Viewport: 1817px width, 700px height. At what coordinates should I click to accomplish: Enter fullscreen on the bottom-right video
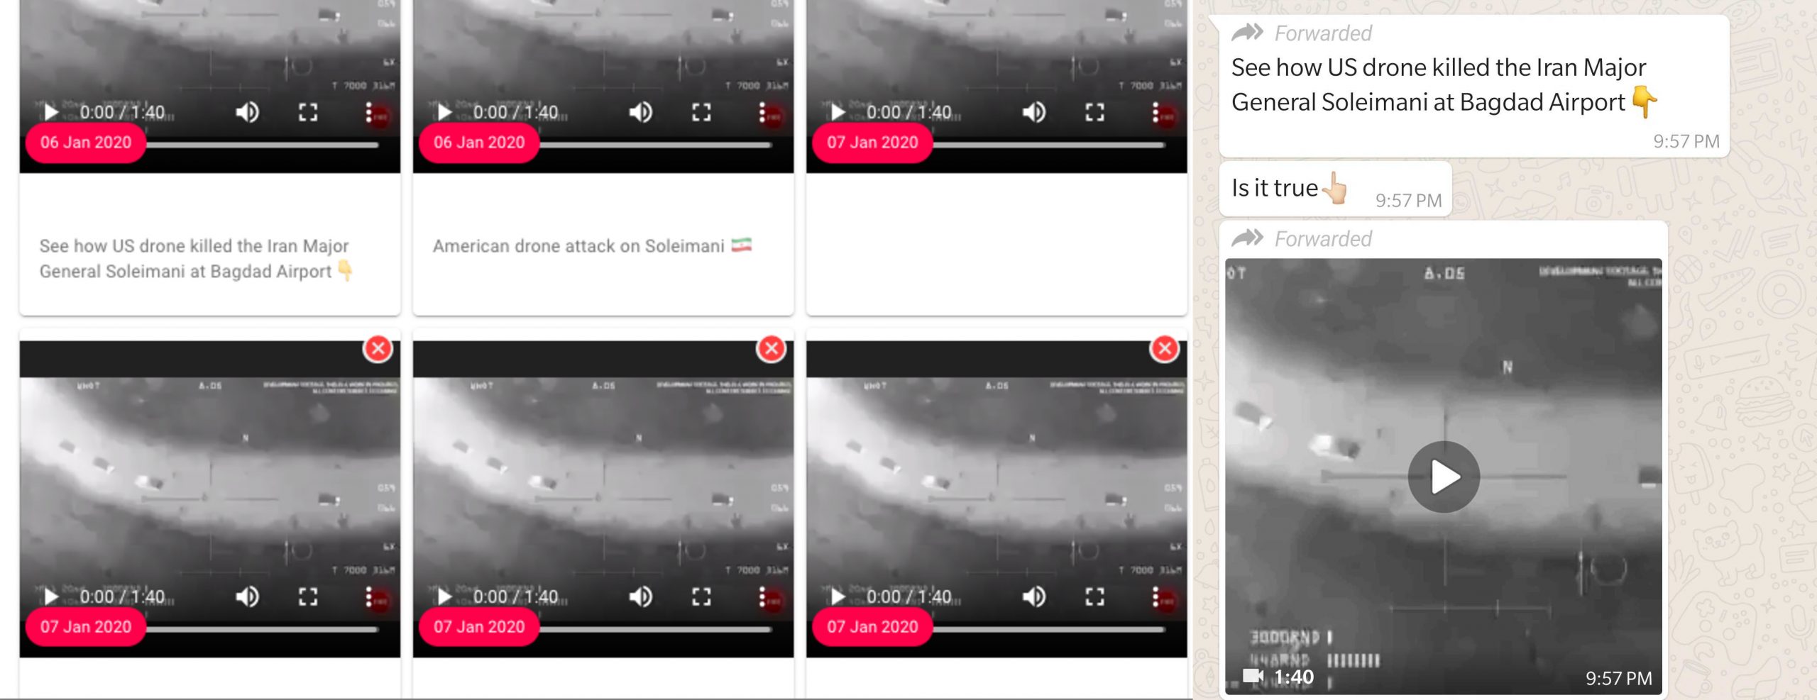[1094, 596]
